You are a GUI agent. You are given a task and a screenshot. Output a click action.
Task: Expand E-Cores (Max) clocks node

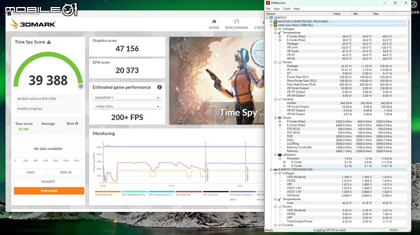[x=280, y=125]
